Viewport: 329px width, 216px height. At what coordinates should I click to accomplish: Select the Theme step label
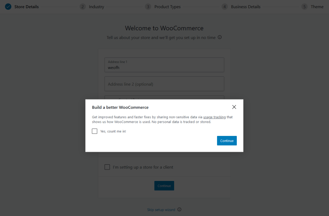317,7
